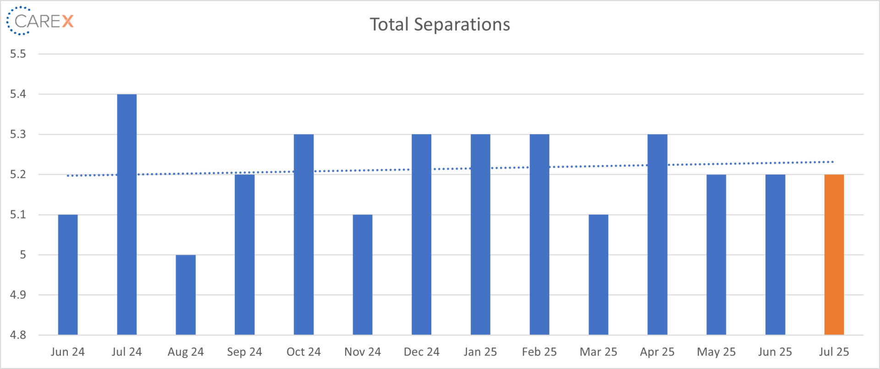Screen dimensions: 880x369
Task: Select the Apr 25 bar
Action: coord(657,234)
